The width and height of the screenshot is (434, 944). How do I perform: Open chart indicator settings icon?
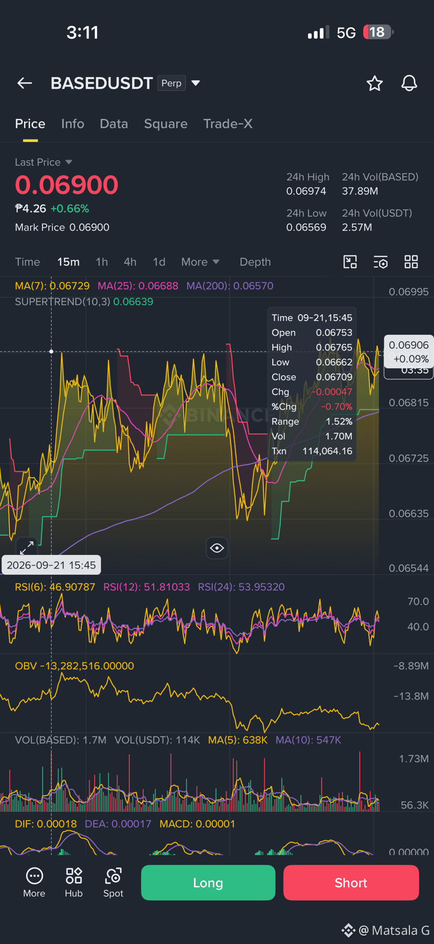point(381,262)
